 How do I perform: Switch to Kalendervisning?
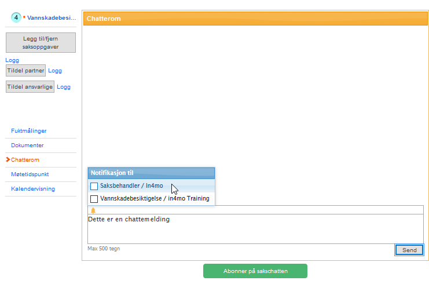[33, 189]
